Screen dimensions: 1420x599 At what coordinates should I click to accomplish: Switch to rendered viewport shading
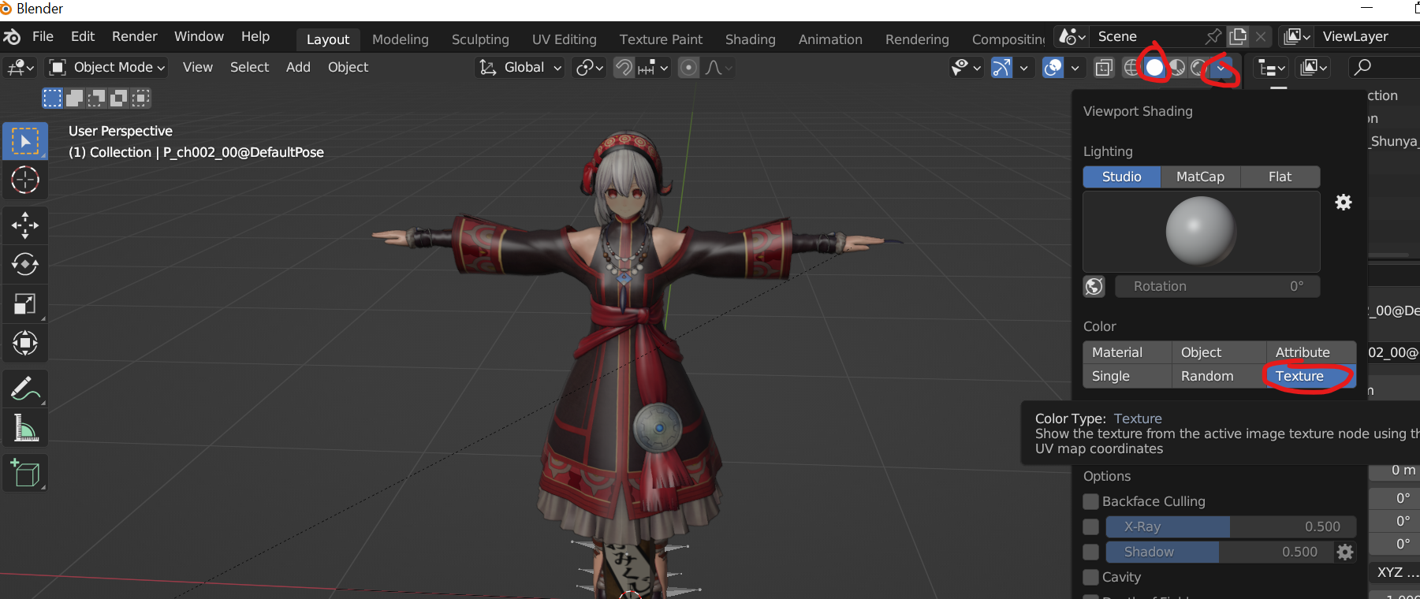(x=1199, y=68)
